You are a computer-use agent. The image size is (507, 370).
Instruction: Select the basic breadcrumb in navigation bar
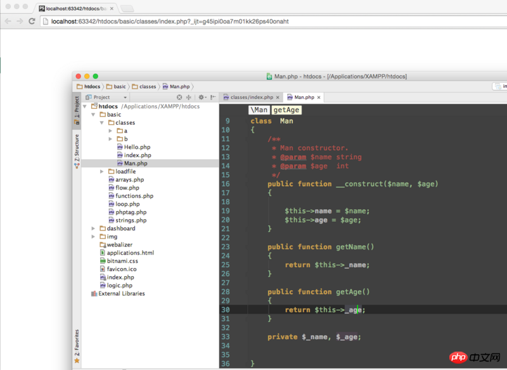(x=117, y=86)
